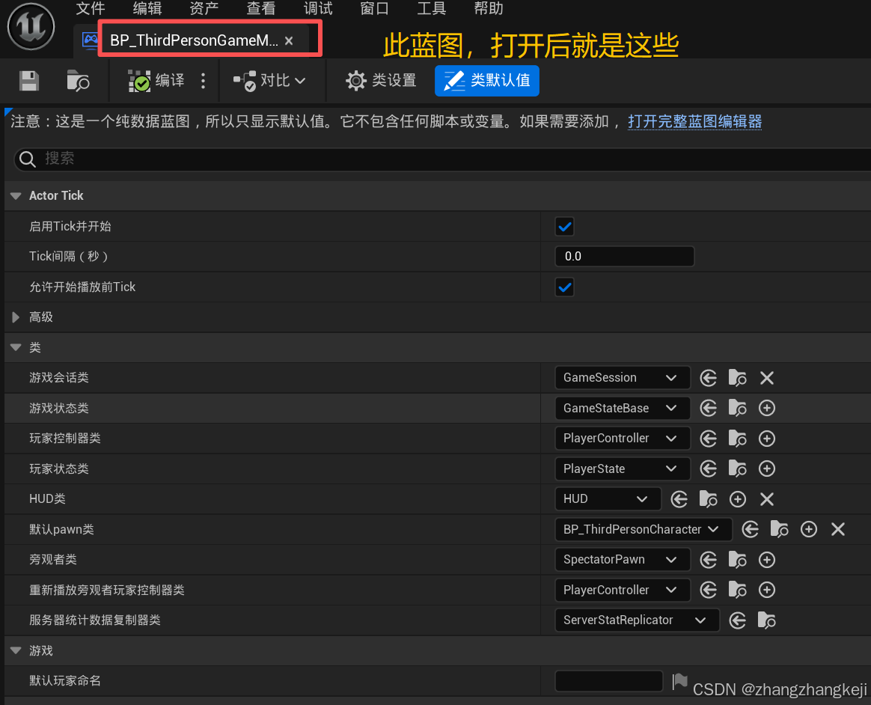Screen dimensions: 871x705
Task: Browse to GameSession in Content Browser
Action: tap(737, 378)
